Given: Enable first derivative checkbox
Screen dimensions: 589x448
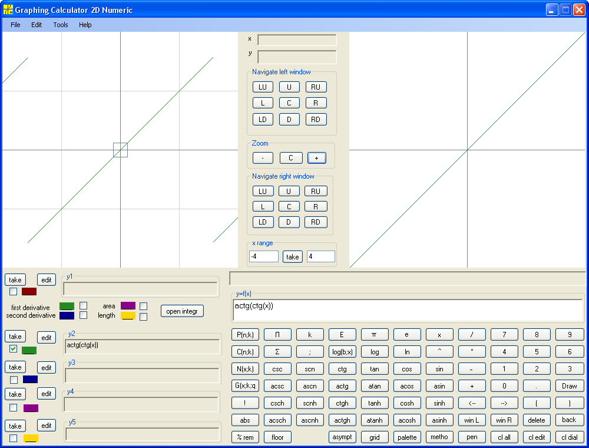Looking at the screenshot, I should tap(84, 305).
